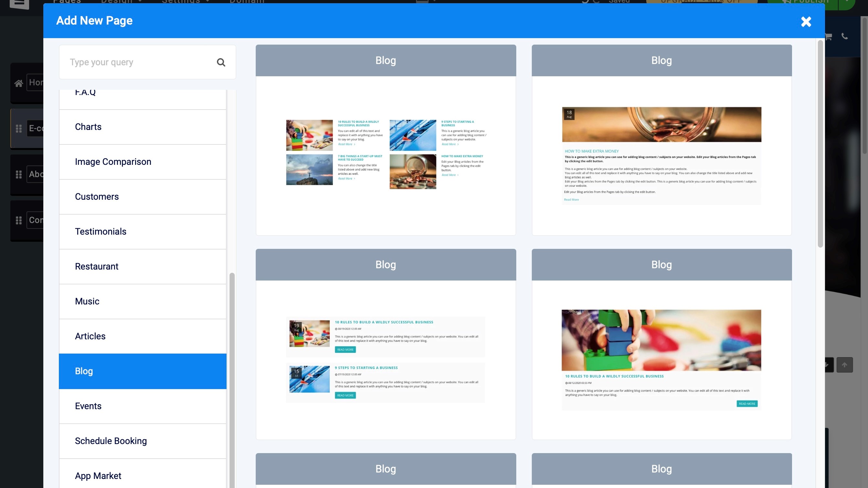Screen dimensions: 868x488
Task: Click the drag handle beside Con page
Action: [19, 220]
